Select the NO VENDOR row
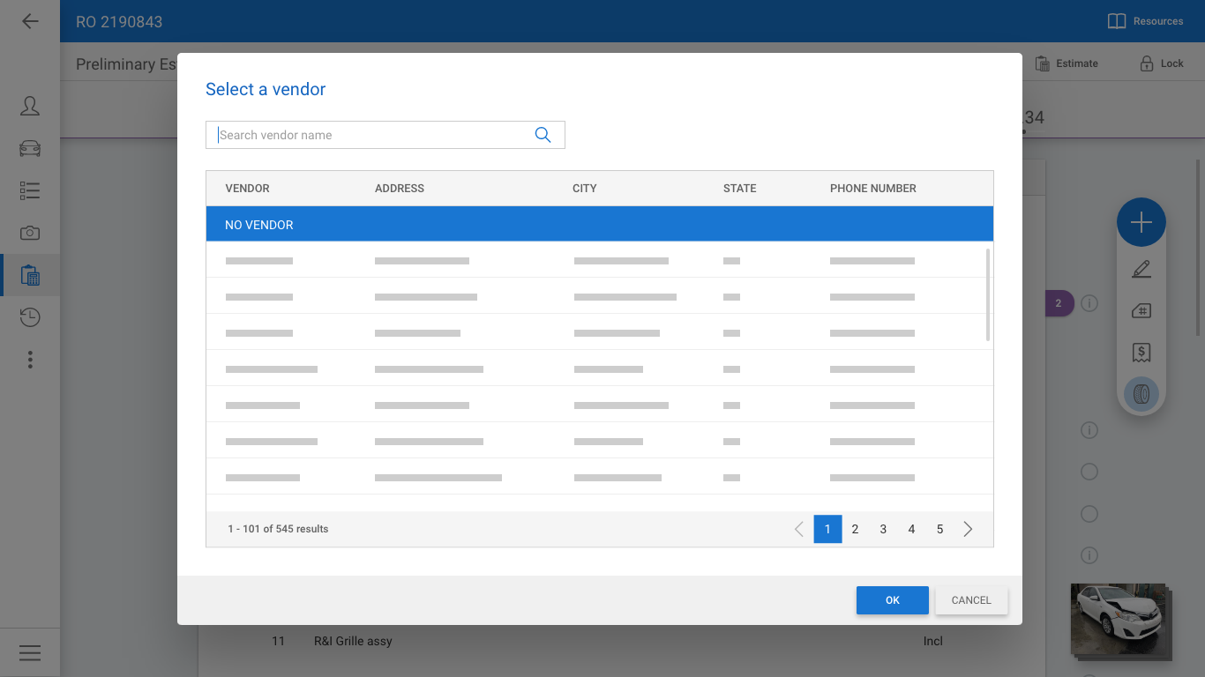This screenshot has height=677, width=1205. tap(599, 225)
